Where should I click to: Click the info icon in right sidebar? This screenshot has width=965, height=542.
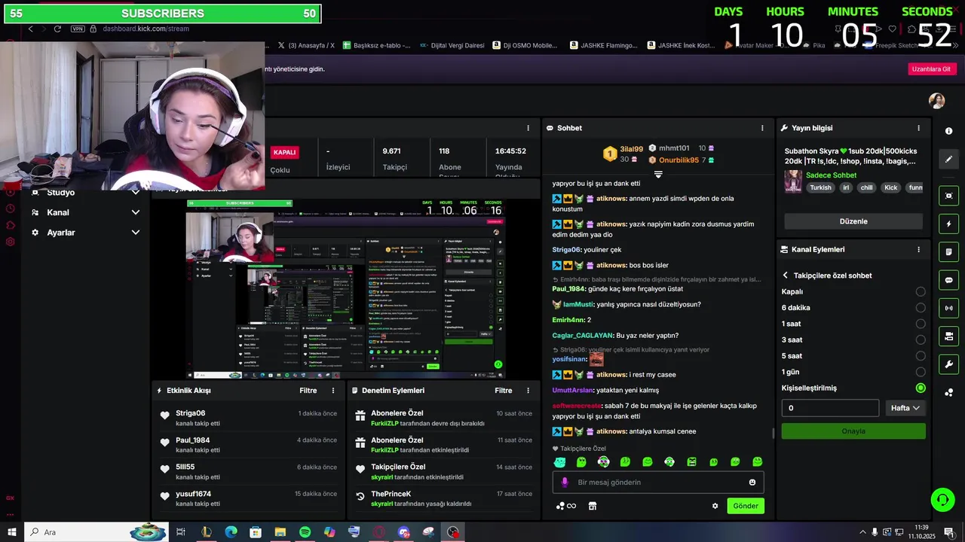948,131
